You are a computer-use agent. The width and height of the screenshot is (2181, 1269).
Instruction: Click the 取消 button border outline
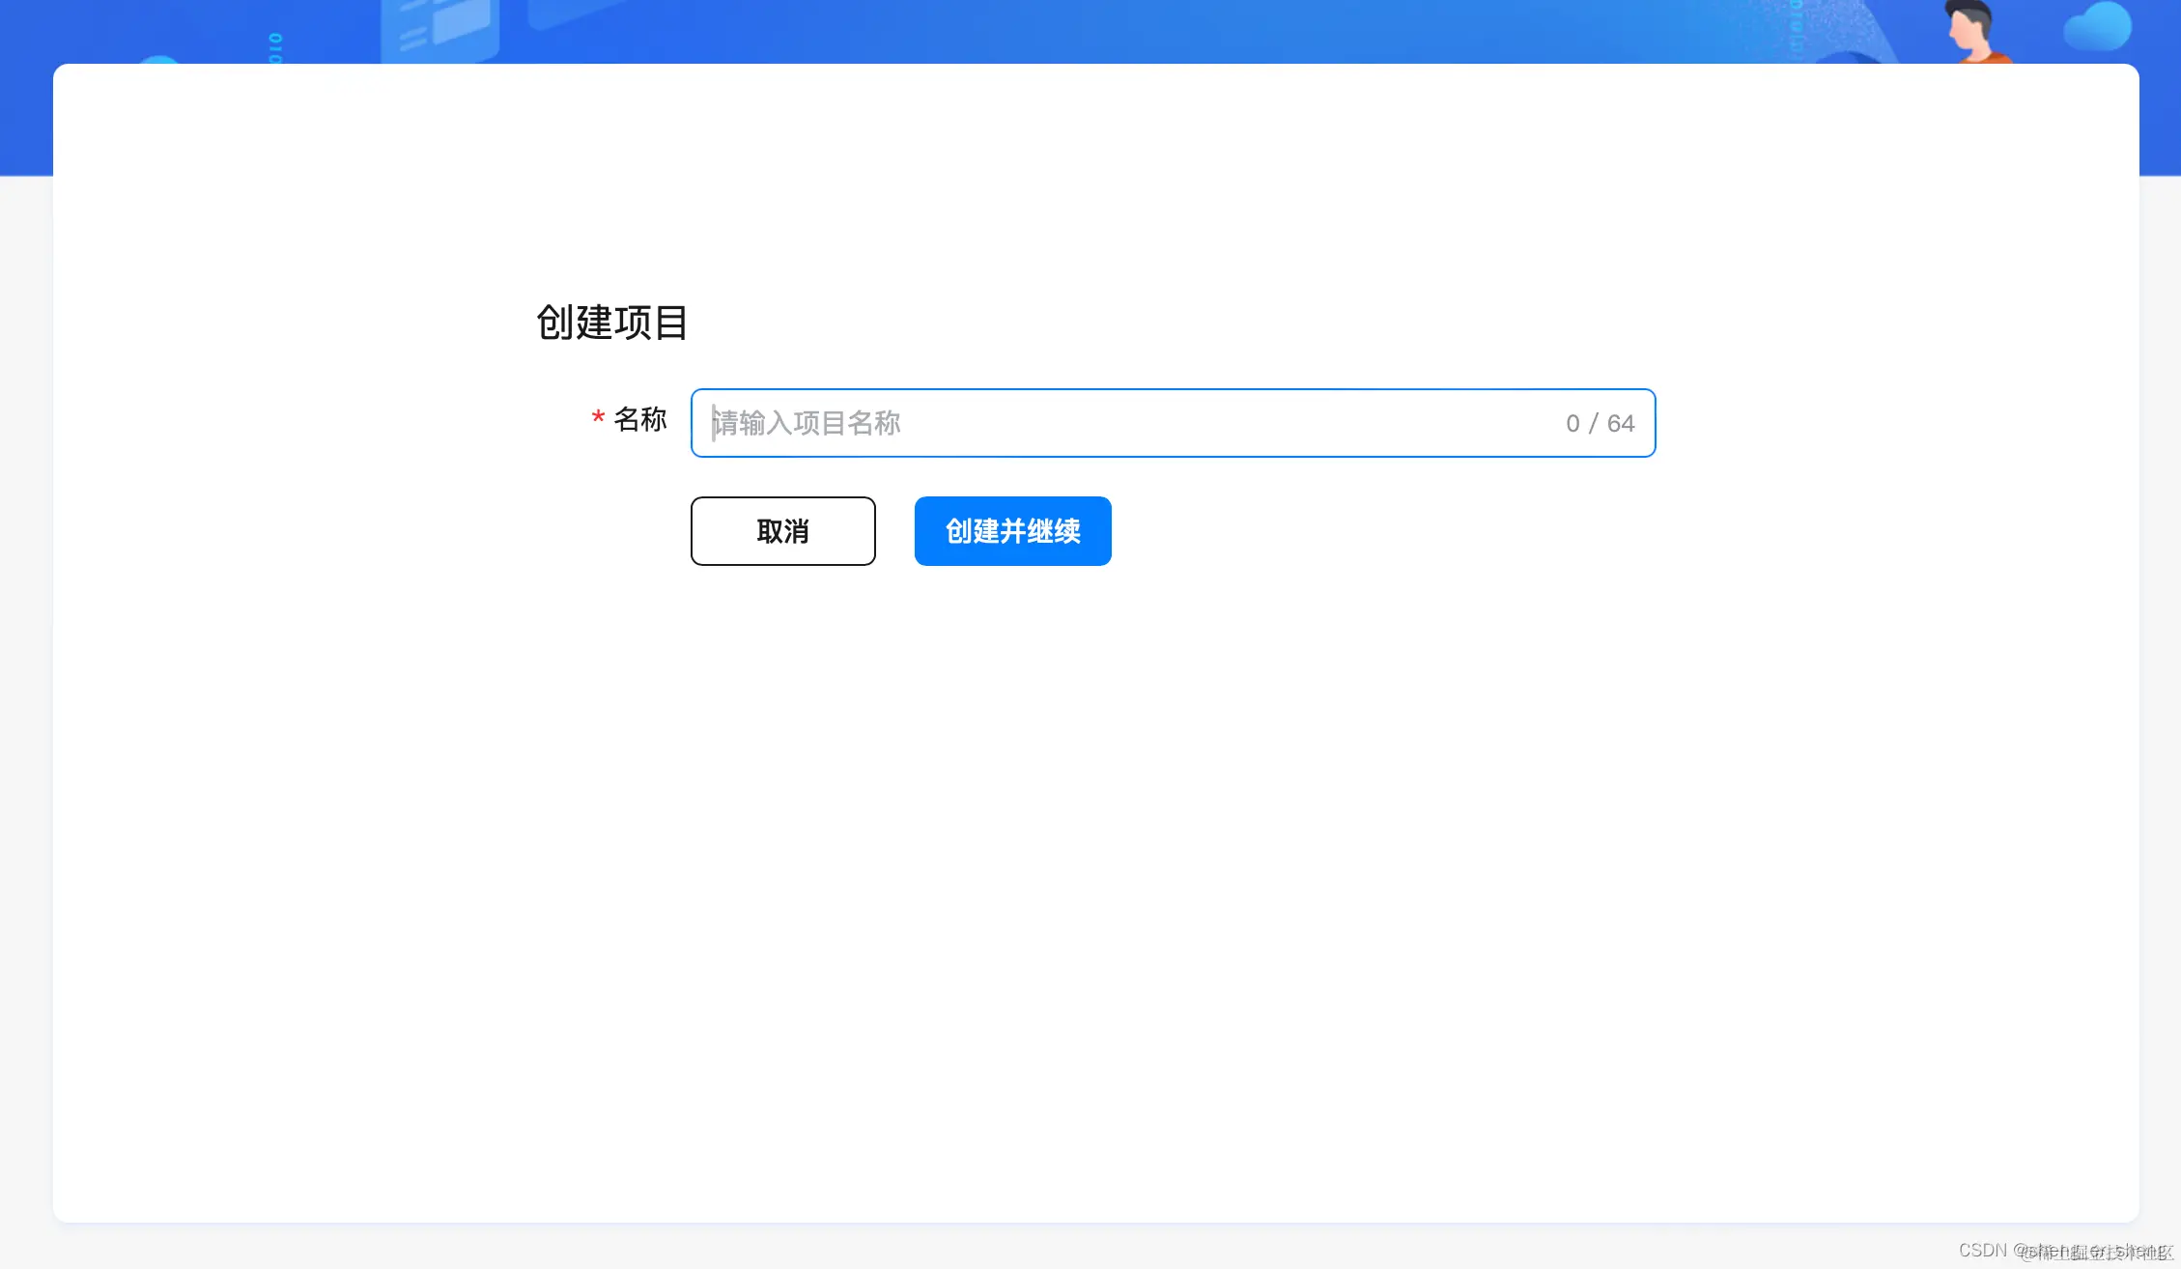click(782, 499)
